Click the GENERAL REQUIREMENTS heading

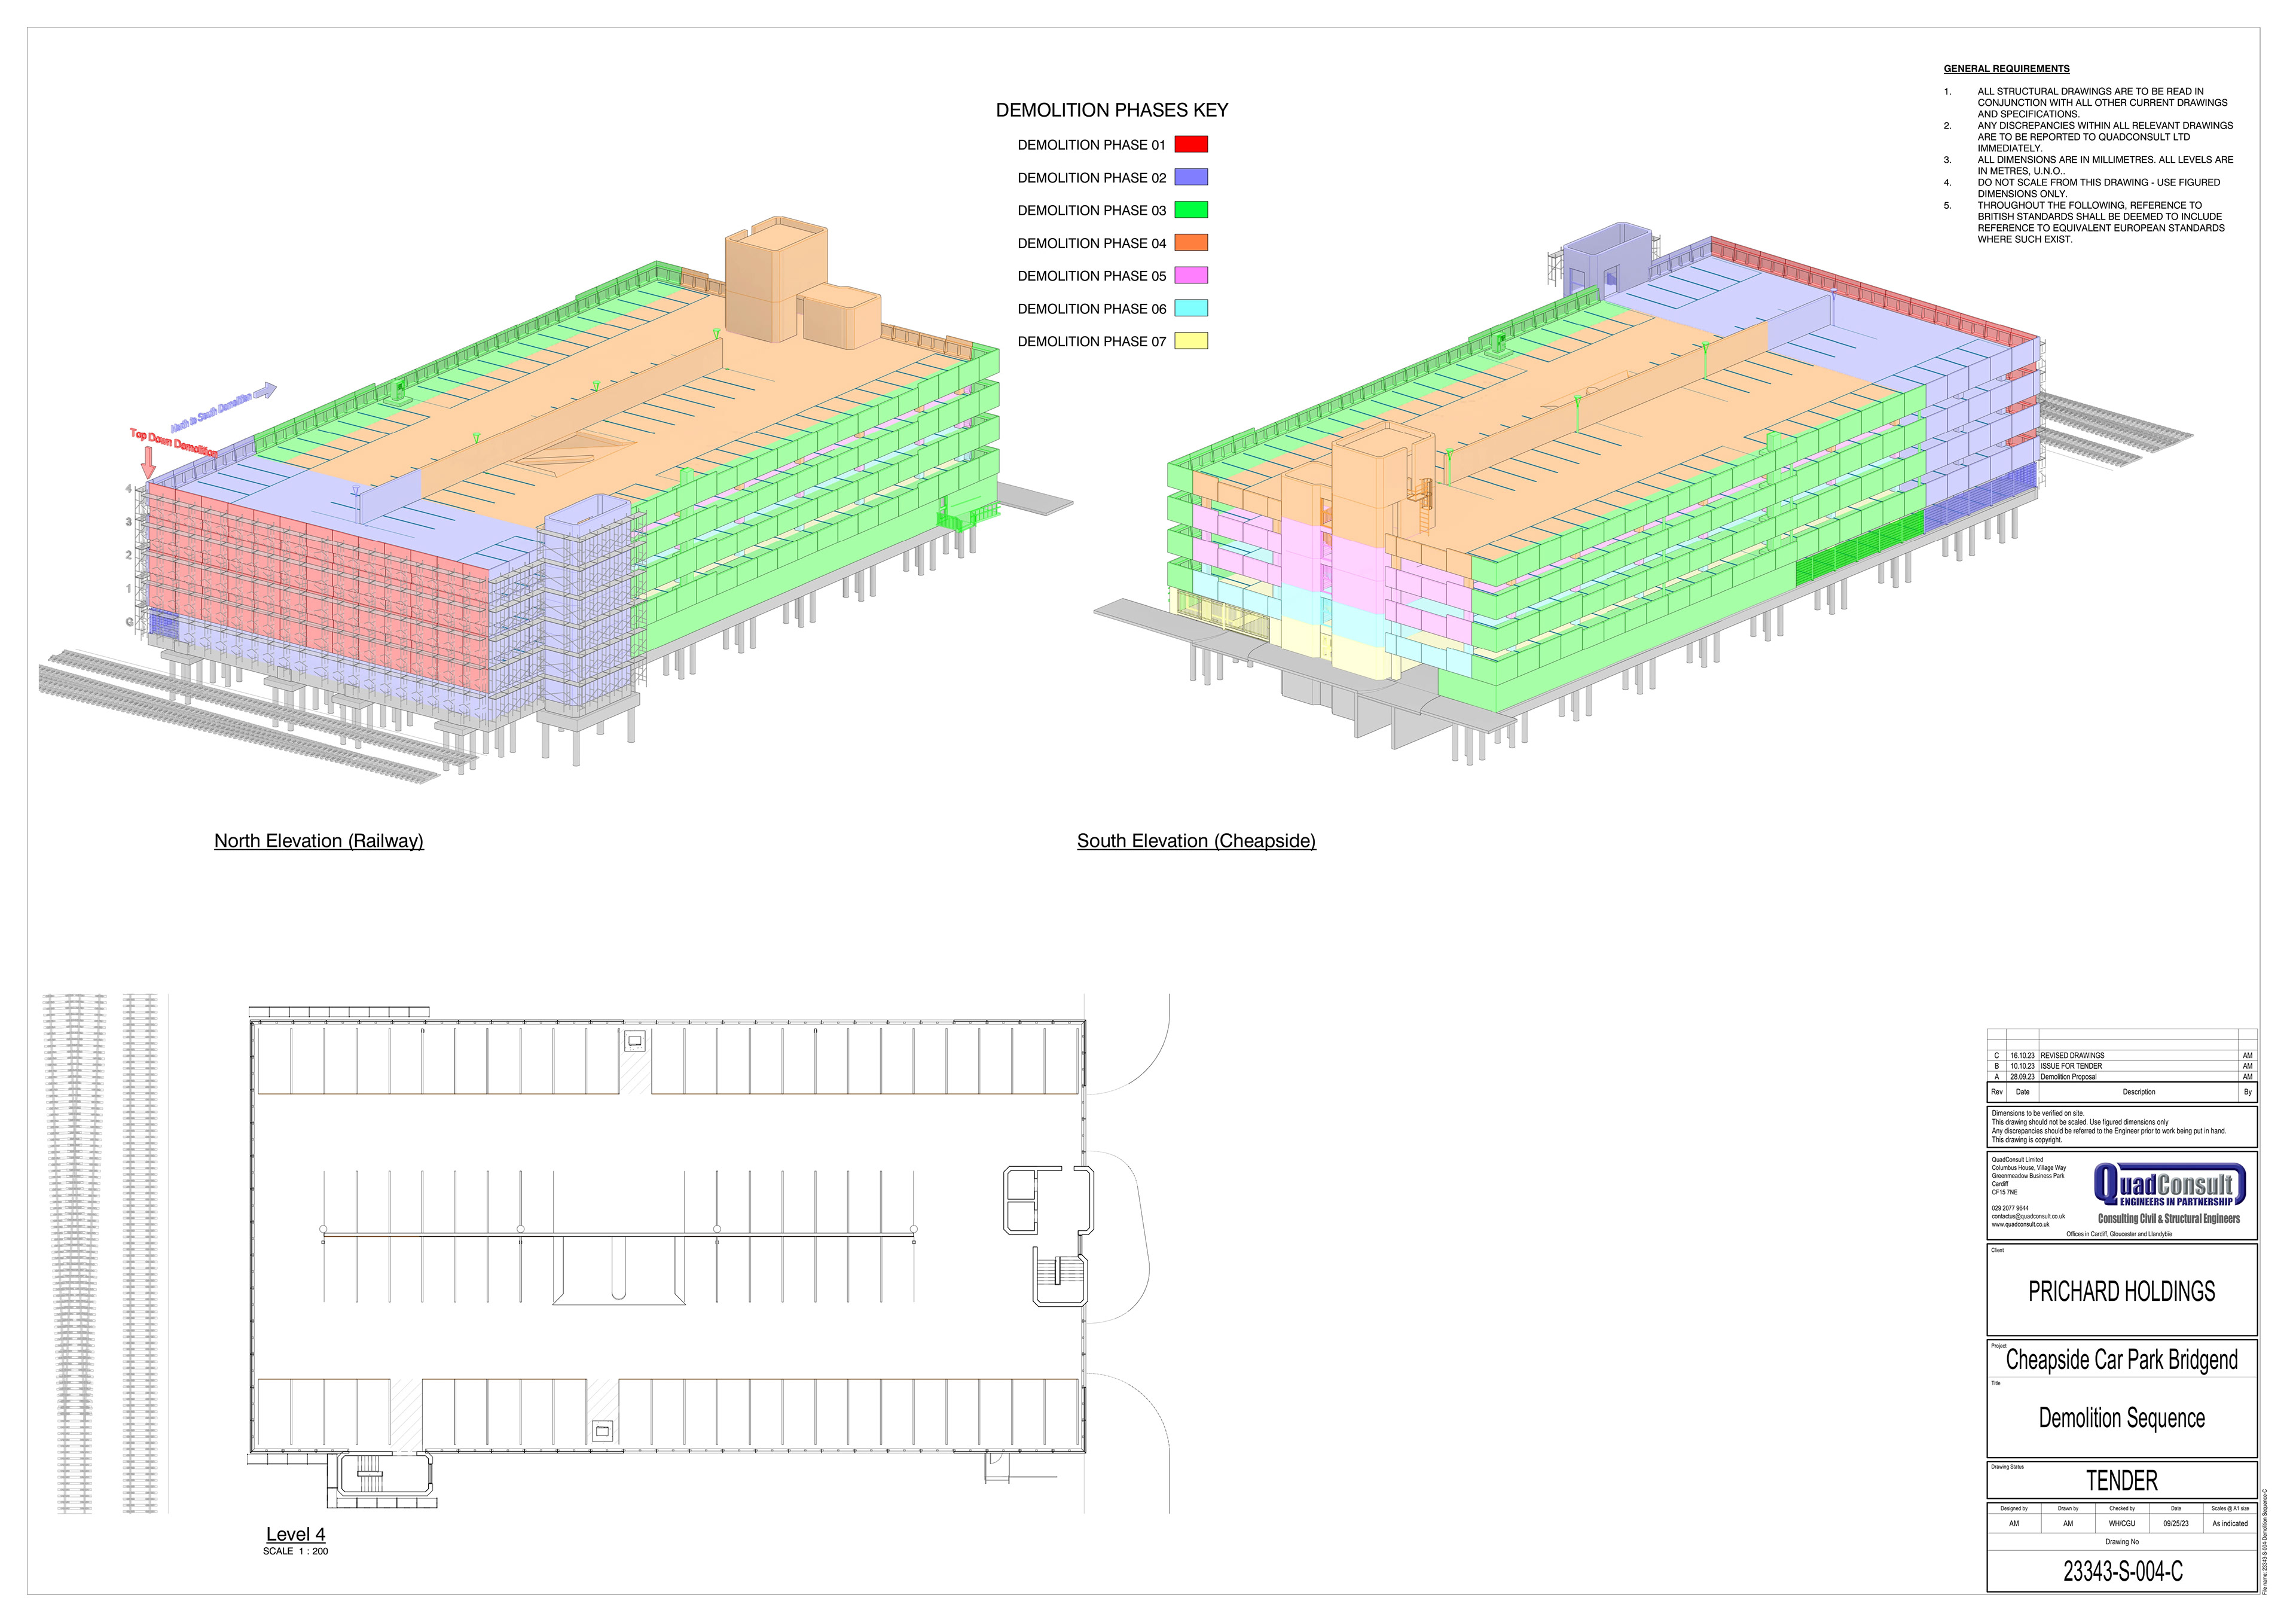click(x=2006, y=69)
